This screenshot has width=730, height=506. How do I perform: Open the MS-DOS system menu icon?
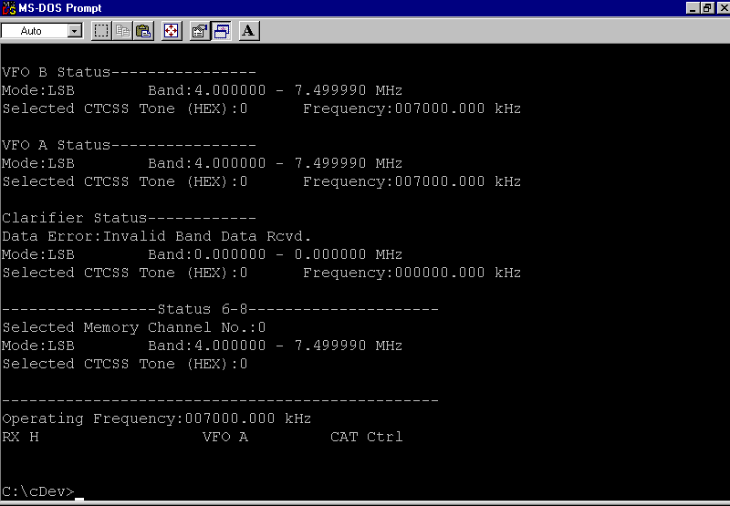[9, 8]
